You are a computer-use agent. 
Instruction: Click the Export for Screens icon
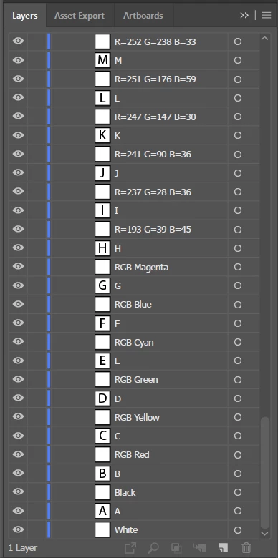tap(130, 548)
